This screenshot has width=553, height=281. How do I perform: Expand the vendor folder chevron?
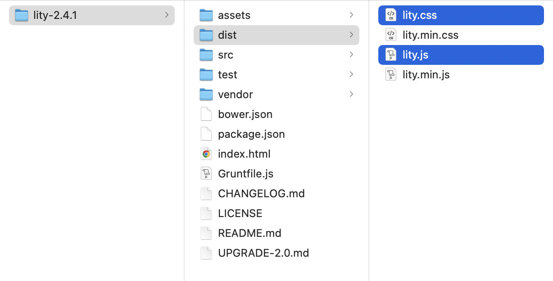[x=351, y=95]
